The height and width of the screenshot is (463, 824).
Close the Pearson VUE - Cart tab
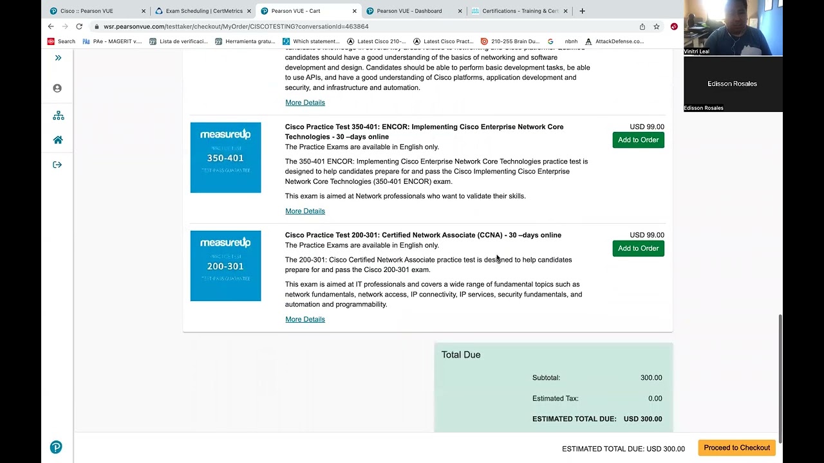coord(355,11)
